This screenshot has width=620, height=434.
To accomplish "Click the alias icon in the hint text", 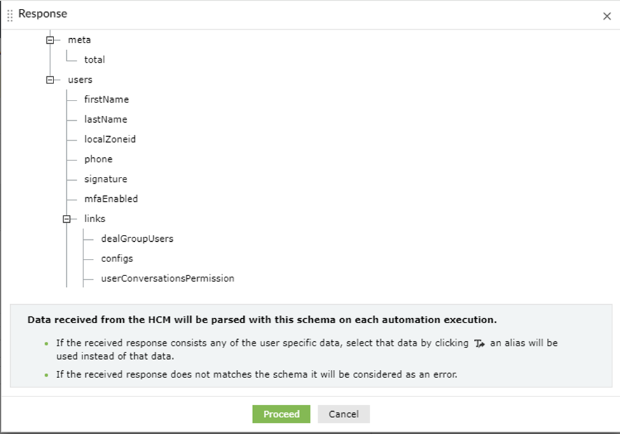I will (x=479, y=344).
